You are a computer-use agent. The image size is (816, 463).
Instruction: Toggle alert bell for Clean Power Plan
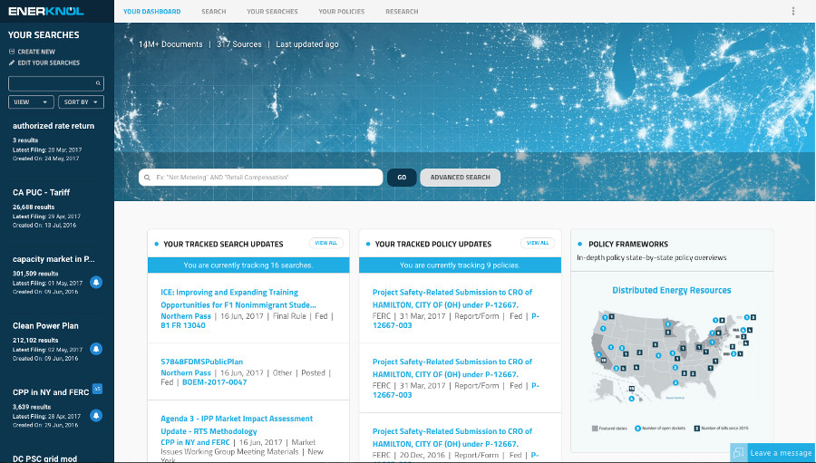pos(96,349)
